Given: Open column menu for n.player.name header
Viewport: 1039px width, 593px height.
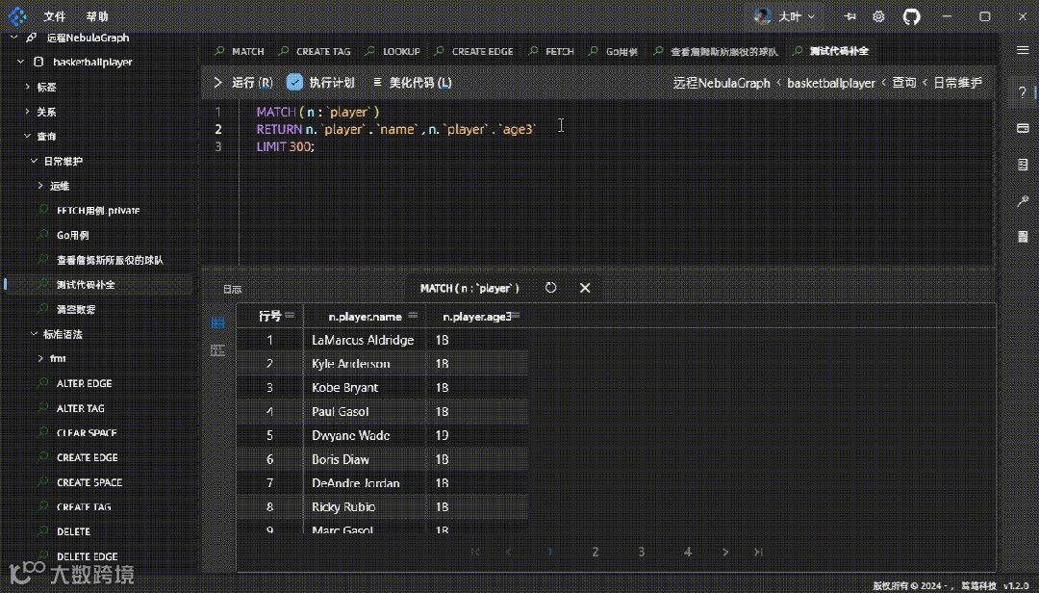Looking at the screenshot, I should pos(414,316).
